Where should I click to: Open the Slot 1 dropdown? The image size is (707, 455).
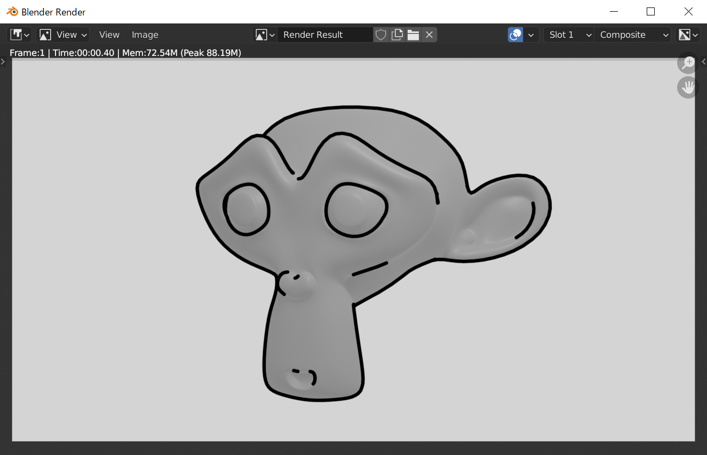coord(567,34)
